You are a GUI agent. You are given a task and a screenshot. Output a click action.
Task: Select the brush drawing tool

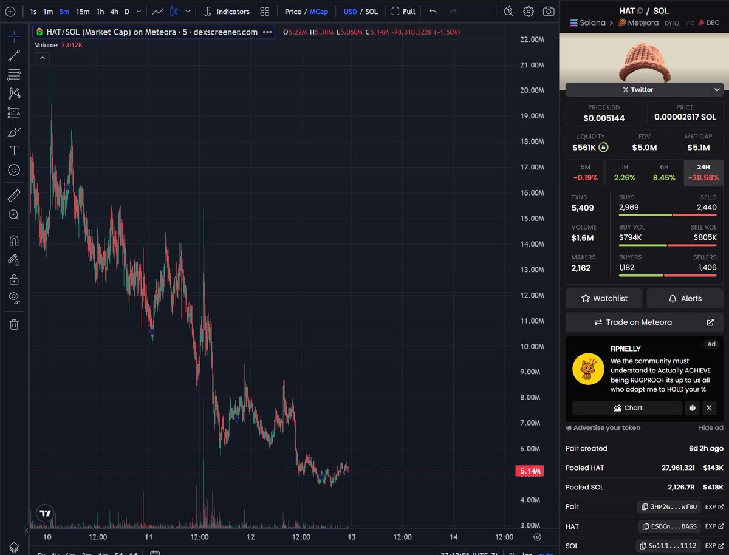click(x=14, y=132)
